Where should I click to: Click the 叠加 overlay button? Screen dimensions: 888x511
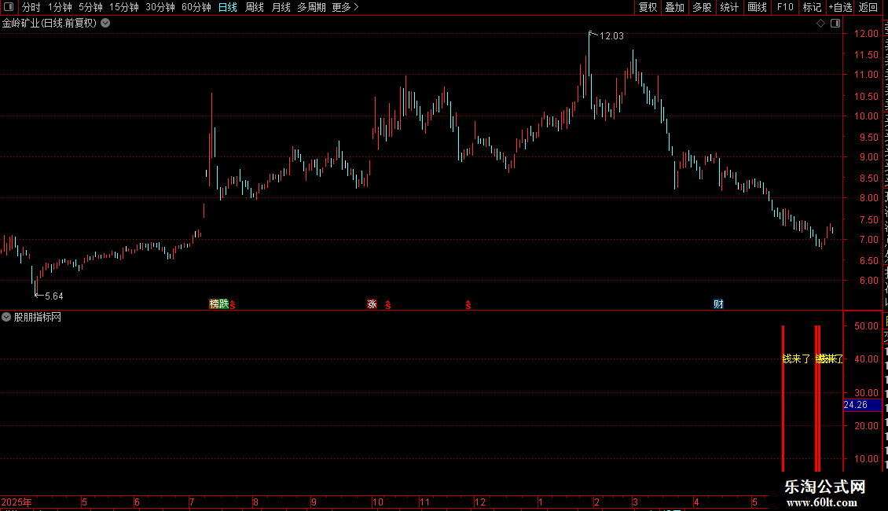coord(674,7)
